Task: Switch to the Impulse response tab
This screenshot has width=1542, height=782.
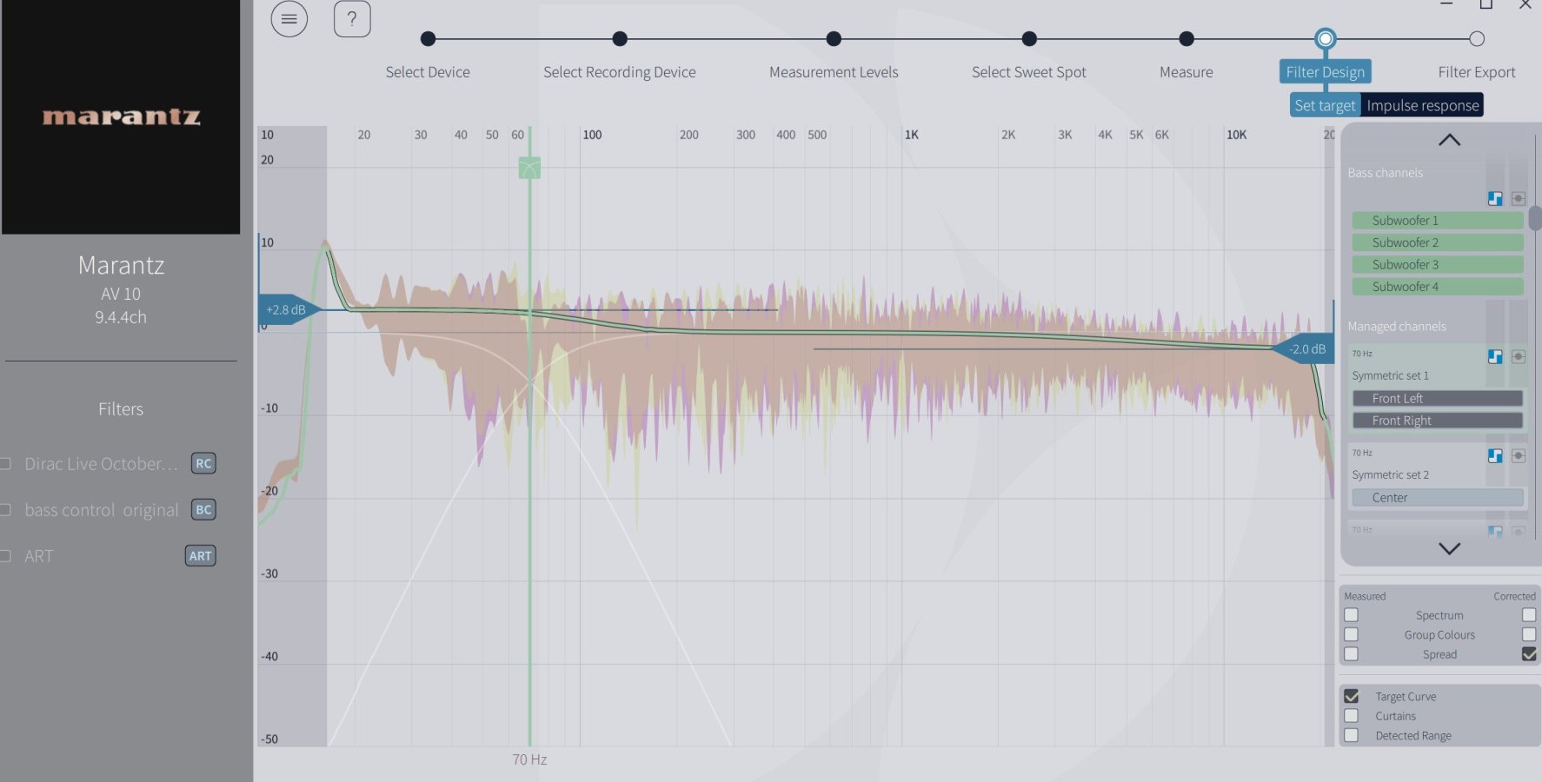Action: pyautogui.click(x=1422, y=106)
